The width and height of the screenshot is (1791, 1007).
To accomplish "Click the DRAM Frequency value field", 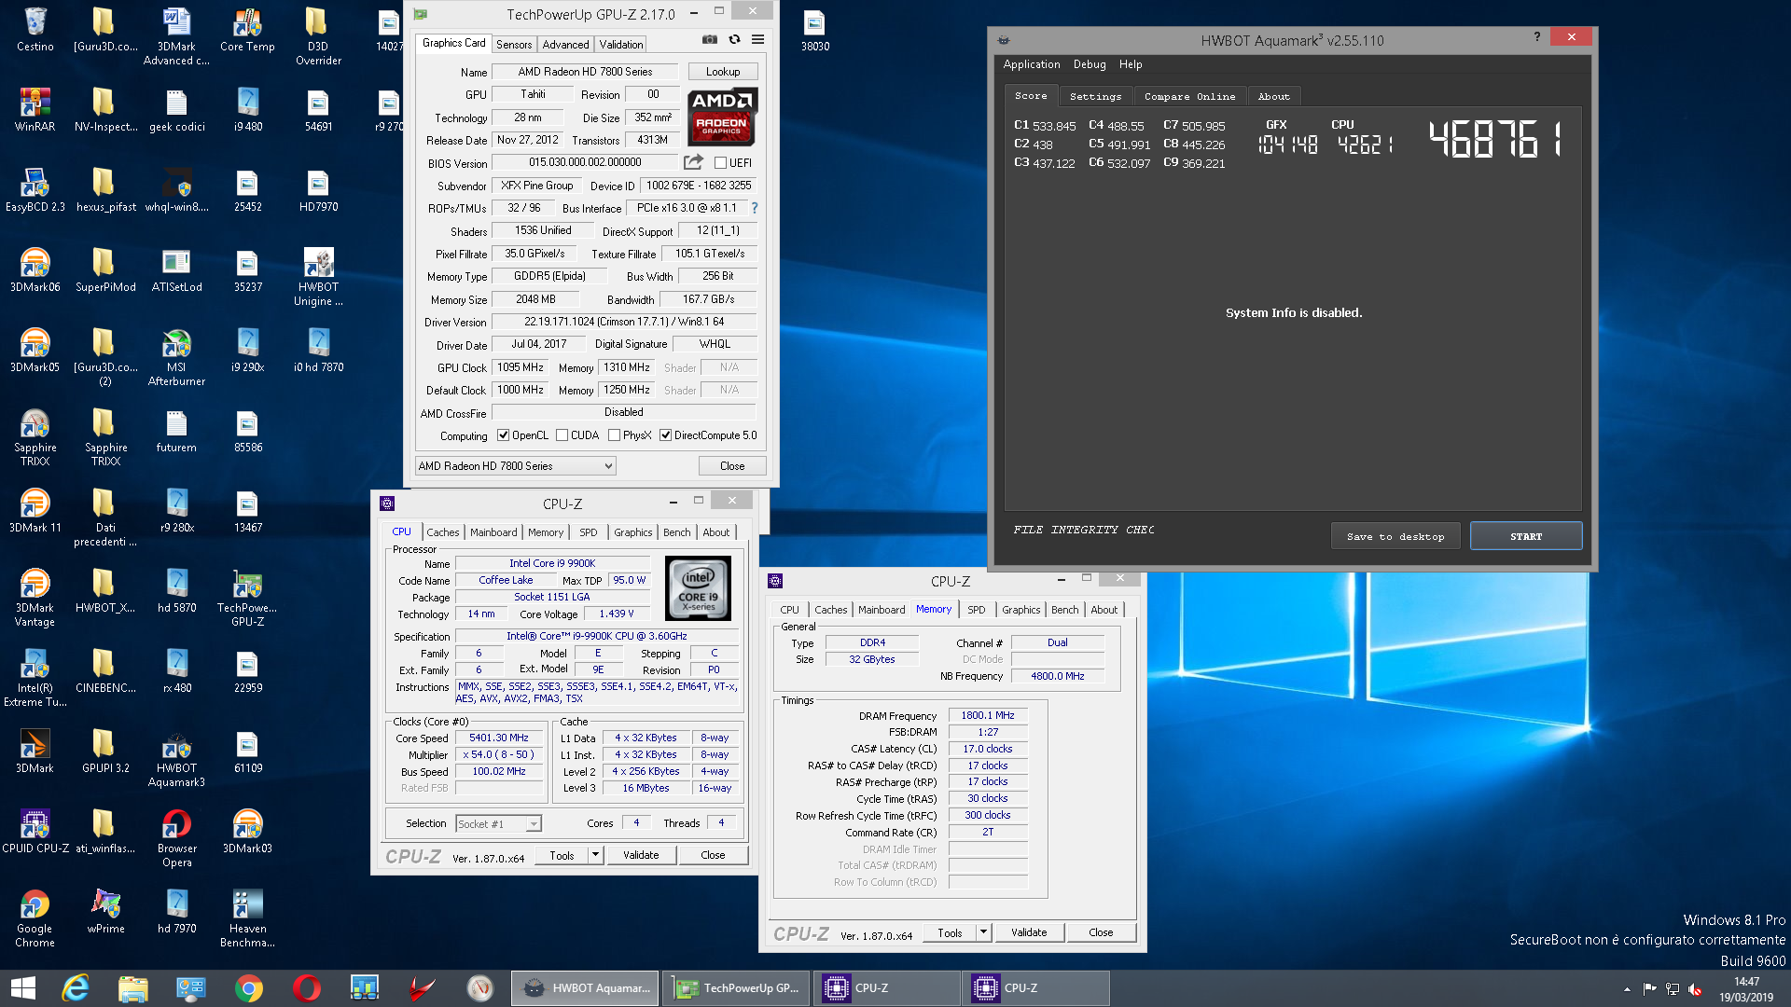I will 988,715.
